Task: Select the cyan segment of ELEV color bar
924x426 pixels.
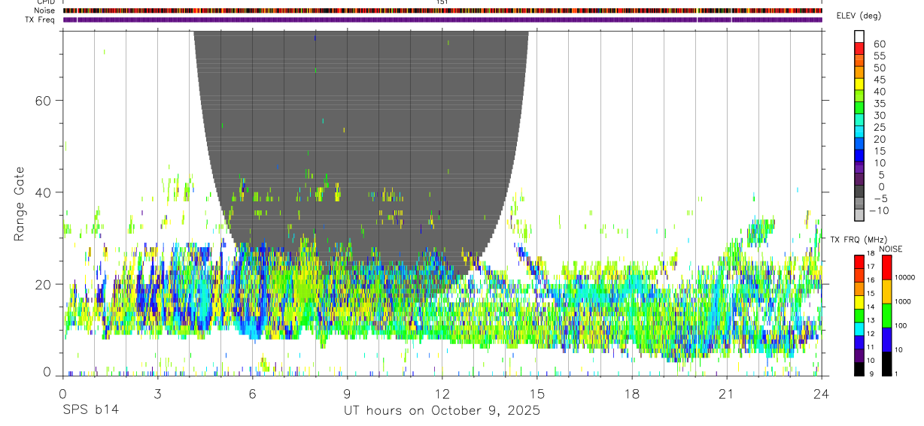Action: coord(859,131)
